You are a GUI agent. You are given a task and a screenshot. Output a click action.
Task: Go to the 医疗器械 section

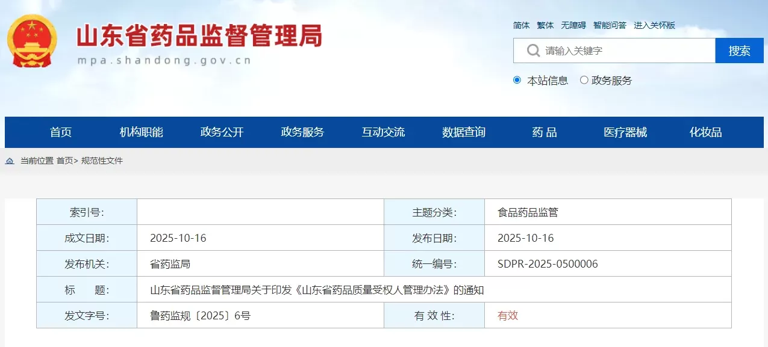coord(625,132)
